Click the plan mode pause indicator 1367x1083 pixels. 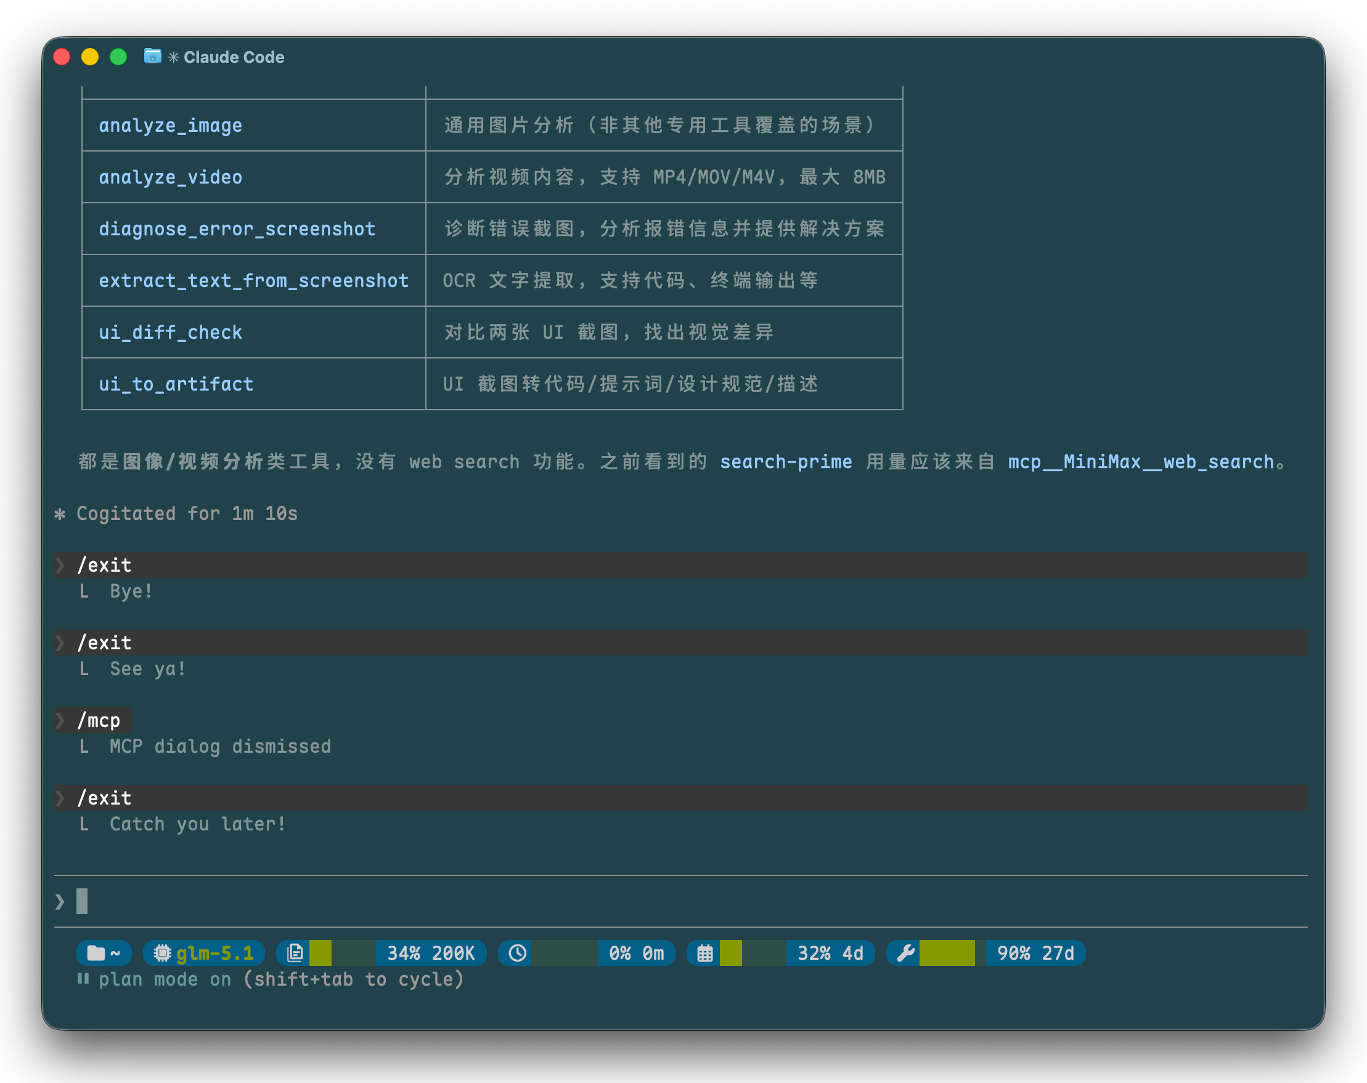[x=83, y=979]
